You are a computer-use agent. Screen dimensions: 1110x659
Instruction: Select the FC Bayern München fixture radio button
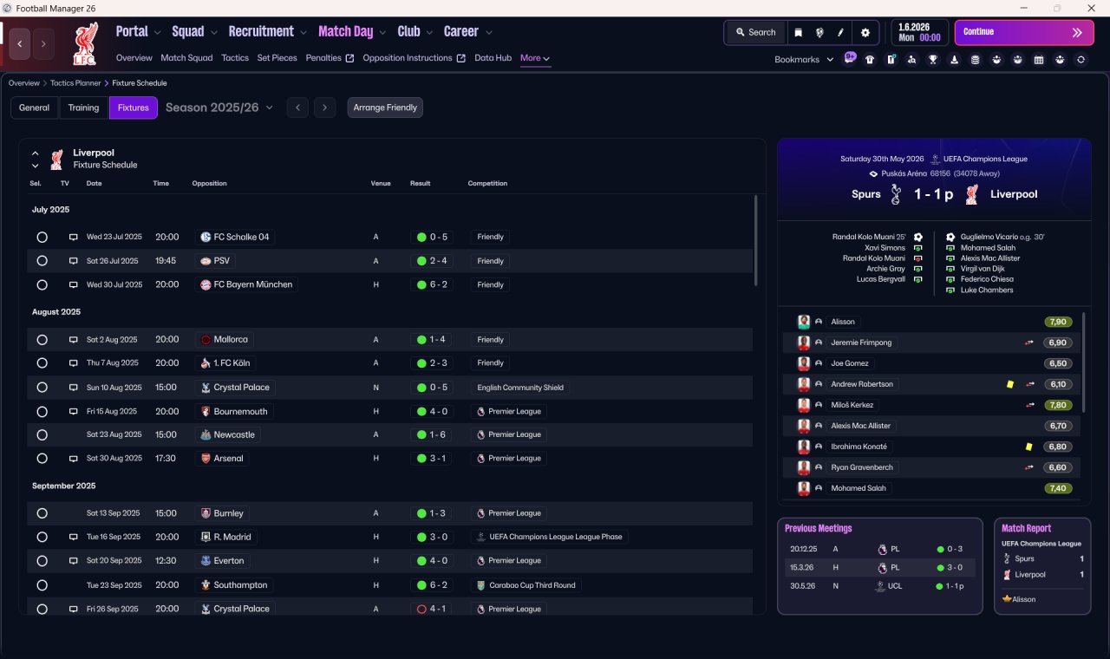point(42,284)
